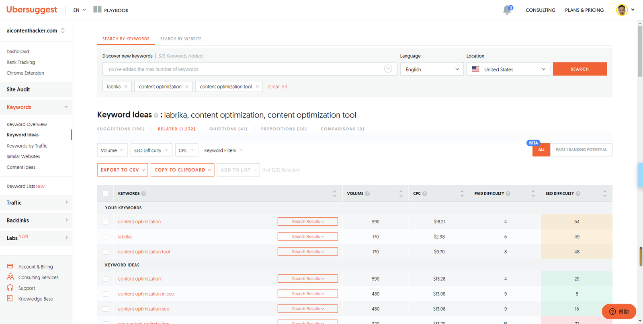The width and height of the screenshot is (643, 324).
Task: Click the user profile avatar
Action: pyautogui.click(x=622, y=10)
